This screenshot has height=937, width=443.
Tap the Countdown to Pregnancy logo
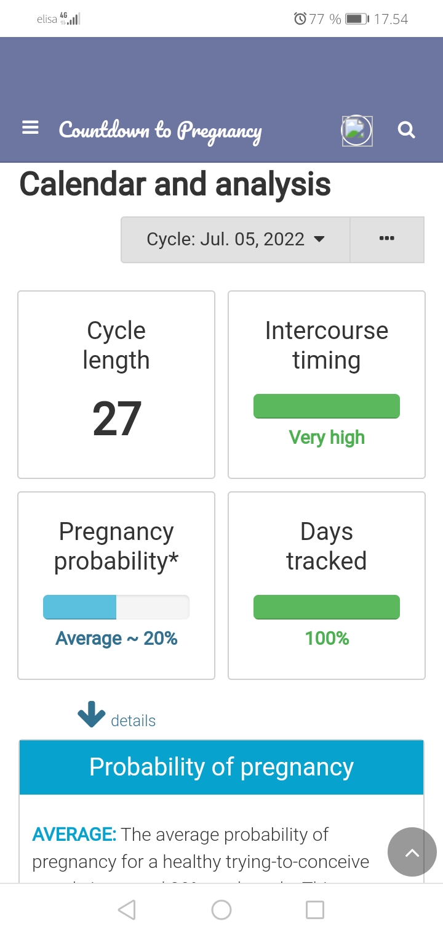(x=160, y=131)
